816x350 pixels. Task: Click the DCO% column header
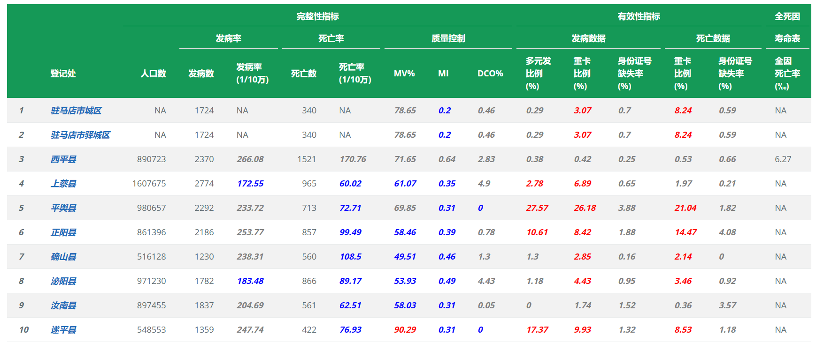pos(490,74)
